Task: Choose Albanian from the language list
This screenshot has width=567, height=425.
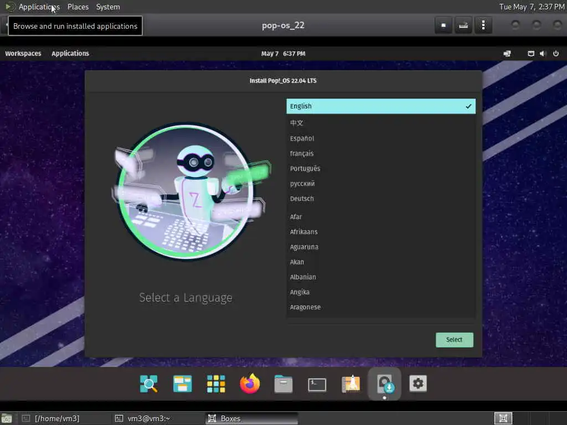Action: (x=381, y=277)
